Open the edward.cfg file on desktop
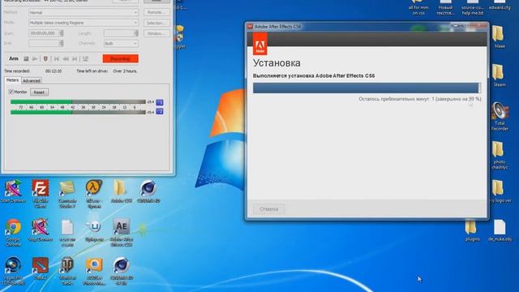 pyautogui.click(x=500, y=4)
